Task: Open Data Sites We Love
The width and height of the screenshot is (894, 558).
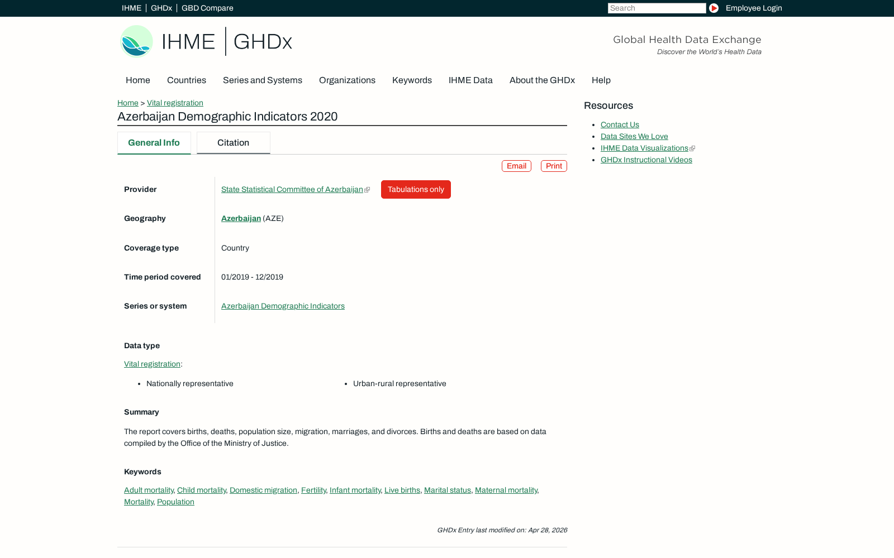Action: tap(634, 137)
